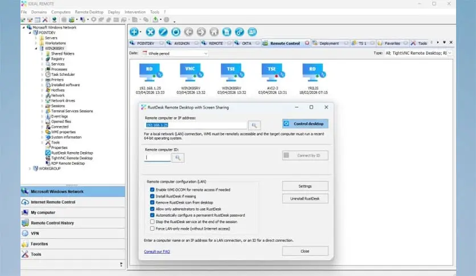Open the Consult our FAQ link
This screenshot has height=276, width=476.
coord(157,251)
